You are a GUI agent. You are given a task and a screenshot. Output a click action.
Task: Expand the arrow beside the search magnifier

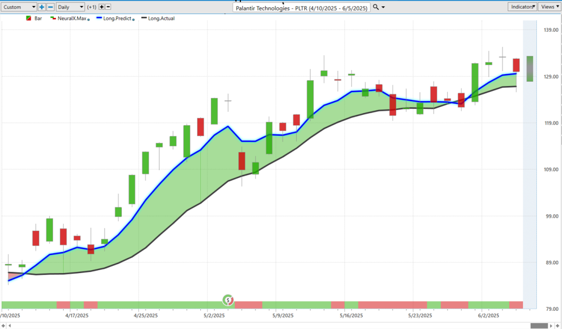click(x=383, y=7)
